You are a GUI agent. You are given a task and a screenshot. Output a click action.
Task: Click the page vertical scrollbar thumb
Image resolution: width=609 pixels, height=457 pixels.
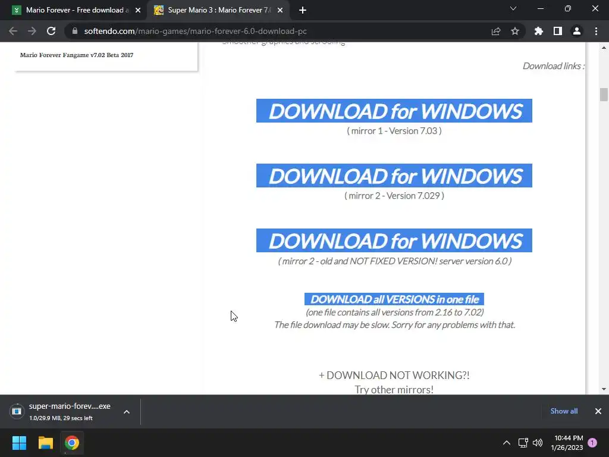[x=604, y=95]
